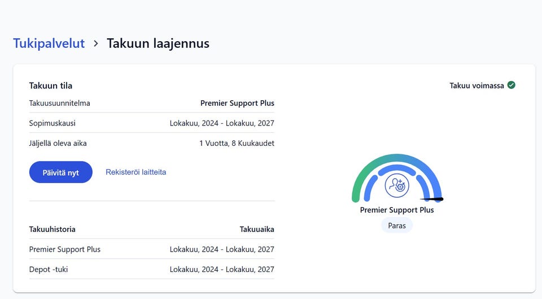Click the Paras badge under the gauge
The height and width of the screenshot is (299, 542).
[x=397, y=225]
